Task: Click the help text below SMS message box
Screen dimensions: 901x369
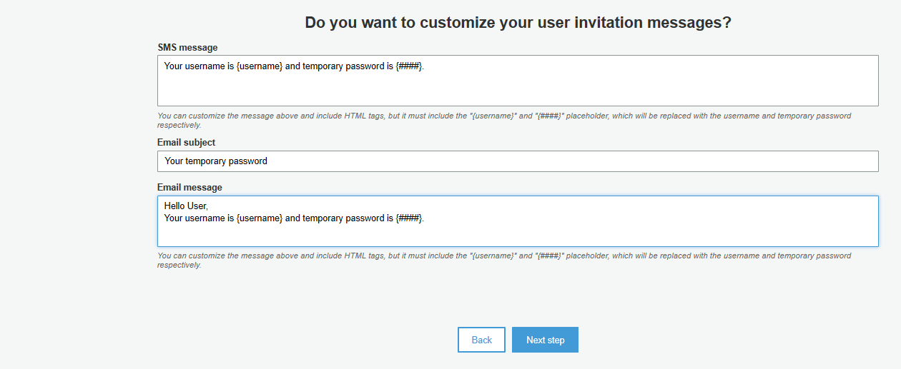Action: tap(504, 120)
